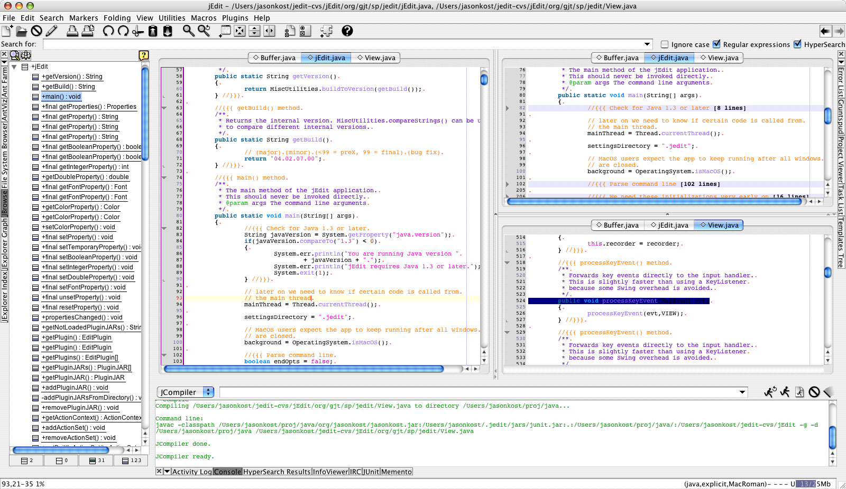Image resolution: width=846 pixels, height=489 pixels.
Task: Click the Undo arrow icon
Action: click(x=108, y=31)
